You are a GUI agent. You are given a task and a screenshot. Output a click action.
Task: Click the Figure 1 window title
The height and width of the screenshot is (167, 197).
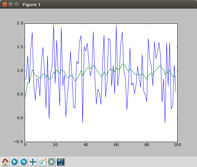pyautogui.click(x=31, y=5)
